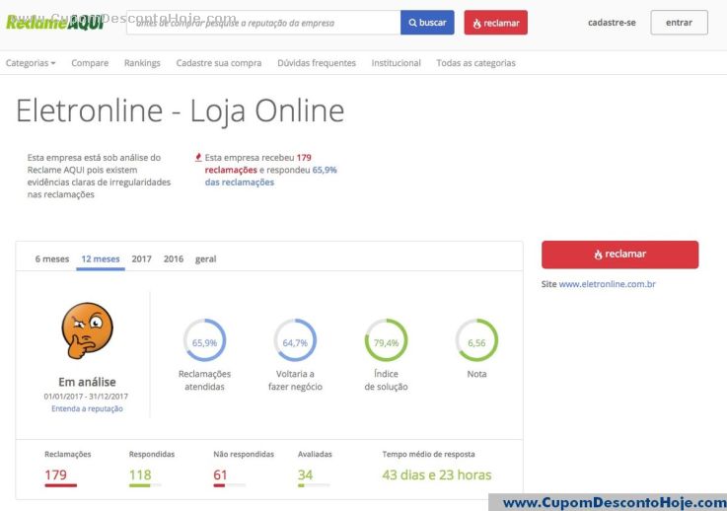Click the Entenda a reputação link
Viewport: 727px width, 511px height.
pos(87,408)
